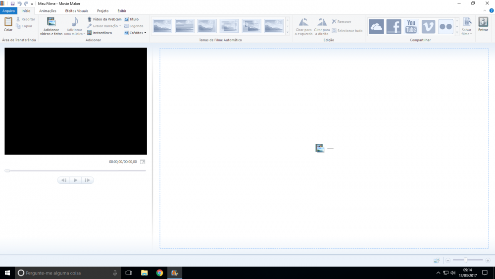This screenshot has height=279, width=495.
Task: Click Adicionar vídeos e fotos icon
Action: click(51, 22)
